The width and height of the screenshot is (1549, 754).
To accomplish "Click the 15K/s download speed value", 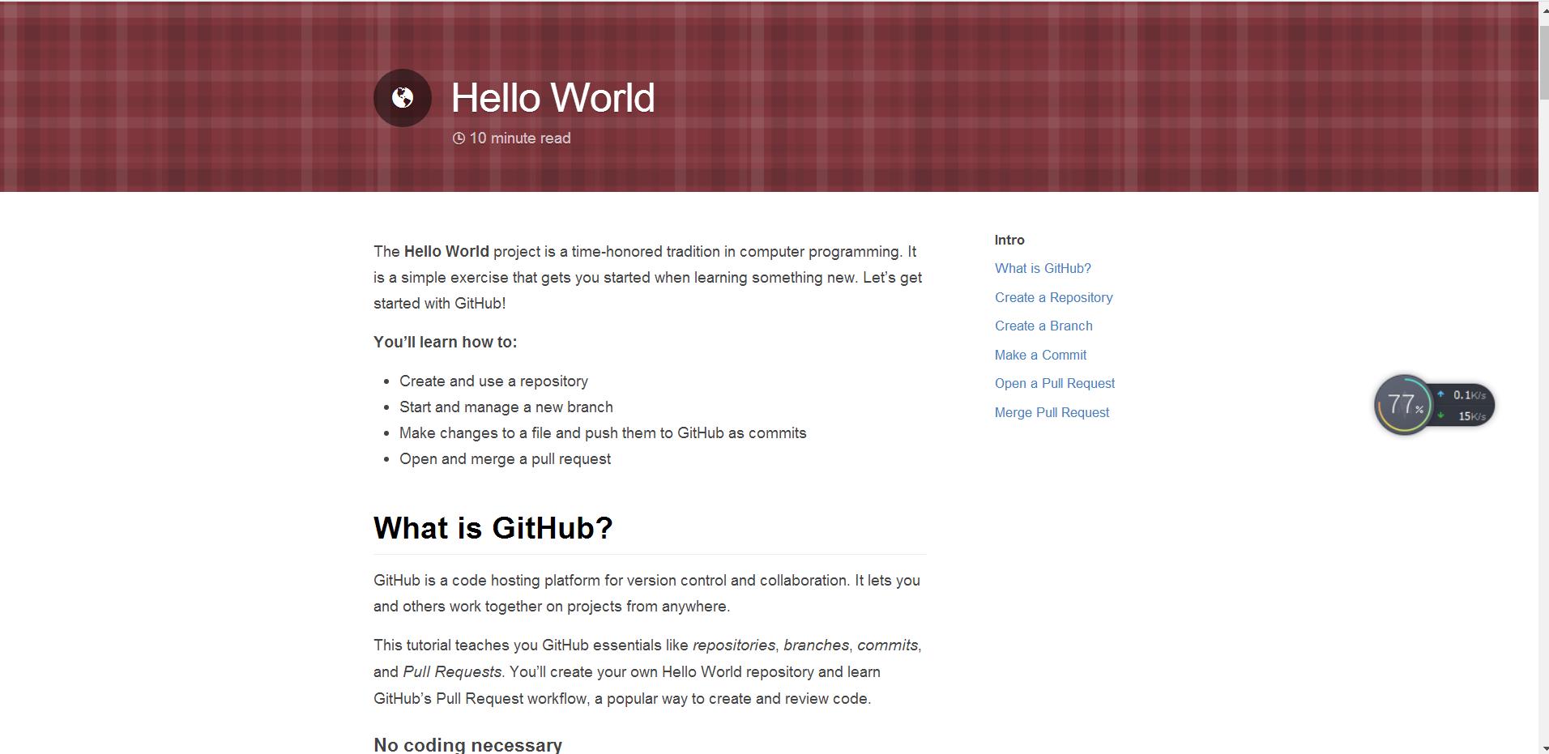I will [x=1471, y=416].
